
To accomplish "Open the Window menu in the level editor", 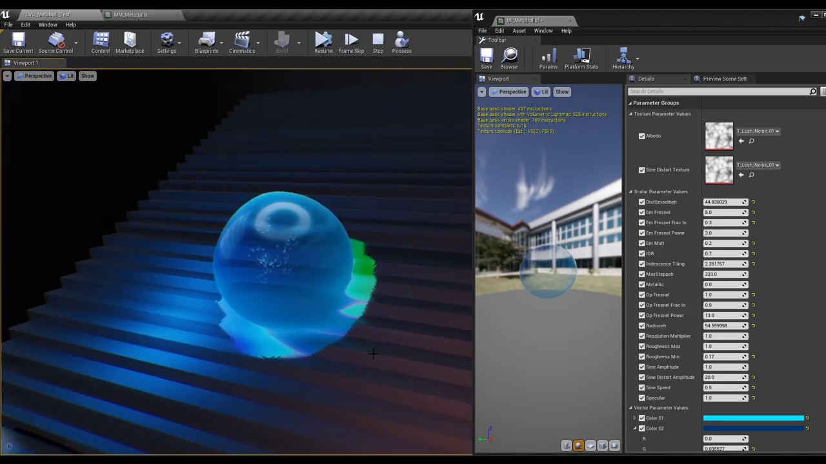I will tap(48, 25).
